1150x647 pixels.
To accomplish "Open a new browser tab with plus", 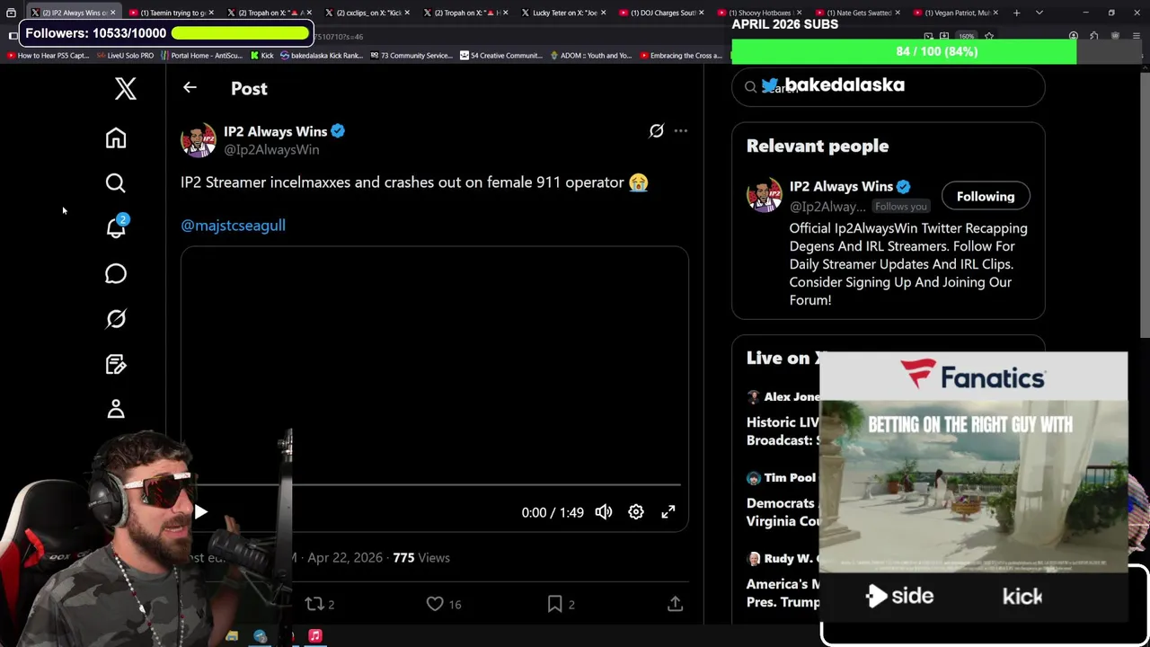I will tap(1016, 13).
